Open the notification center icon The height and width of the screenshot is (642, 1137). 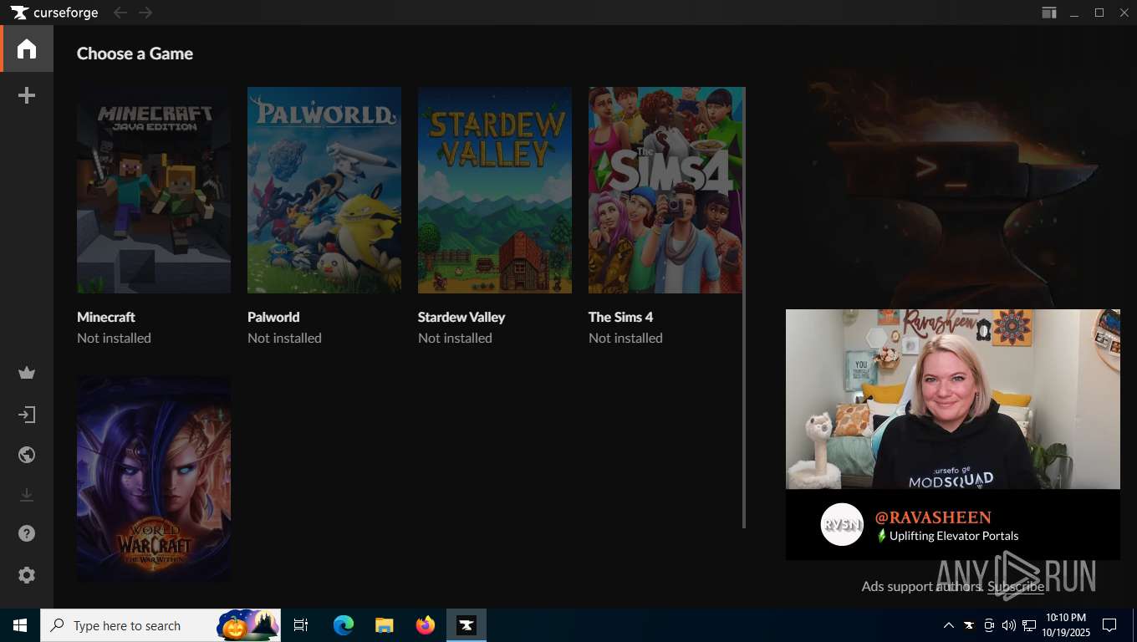(1109, 625)
